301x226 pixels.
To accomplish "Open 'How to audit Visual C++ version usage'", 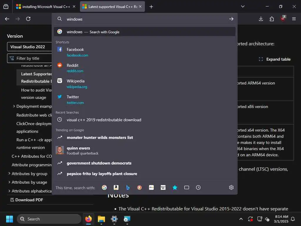I will click(x=36, y=94).
